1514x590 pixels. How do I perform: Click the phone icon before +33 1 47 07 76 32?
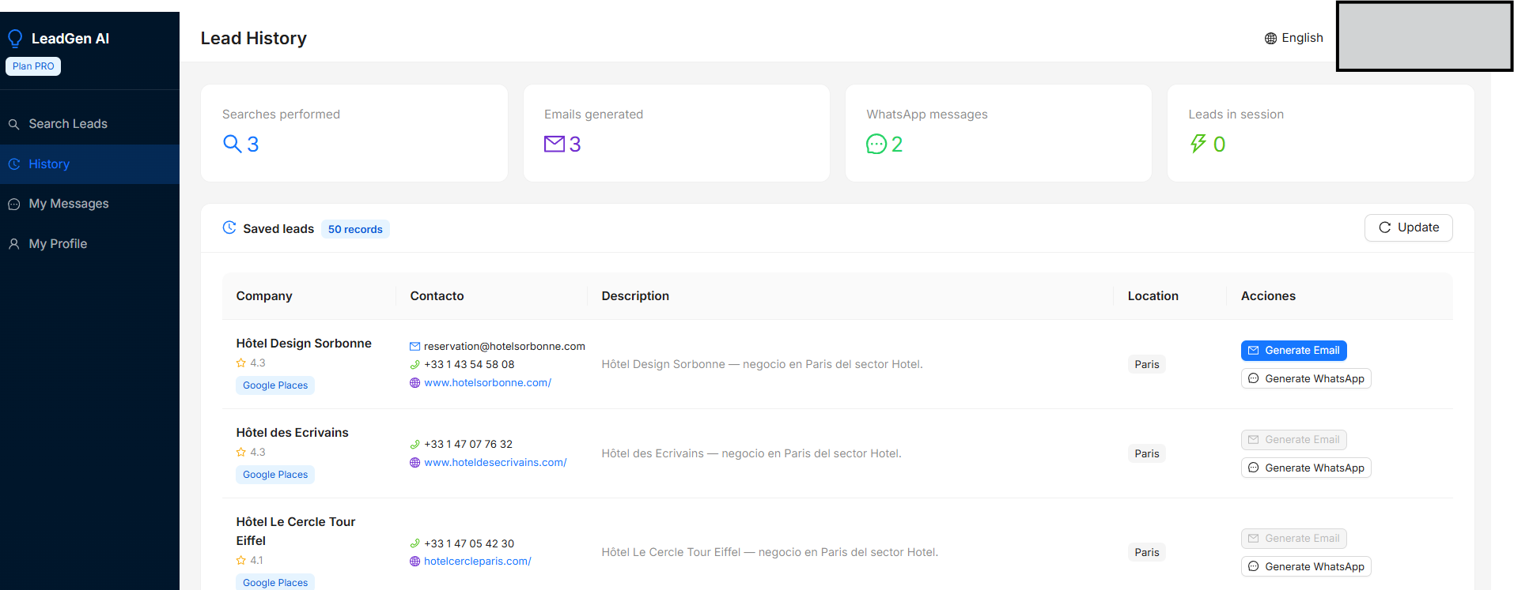(414, 445)
